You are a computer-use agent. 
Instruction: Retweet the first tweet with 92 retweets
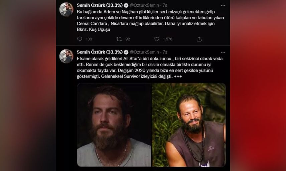click(119, 39)
